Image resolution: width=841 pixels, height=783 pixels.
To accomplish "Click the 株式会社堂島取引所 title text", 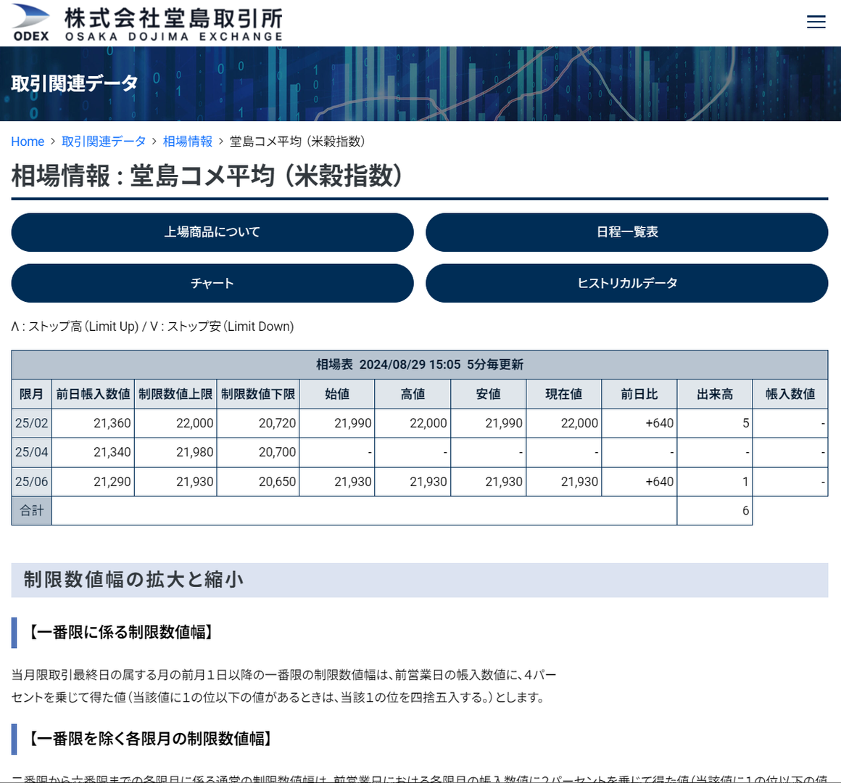I will click(x=173, y=18).
